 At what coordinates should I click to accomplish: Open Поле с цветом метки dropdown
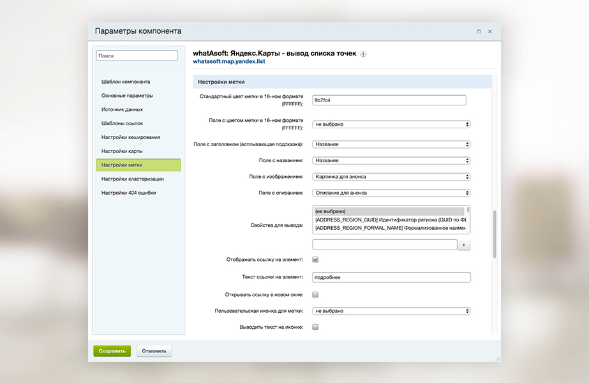coord(391,124)
